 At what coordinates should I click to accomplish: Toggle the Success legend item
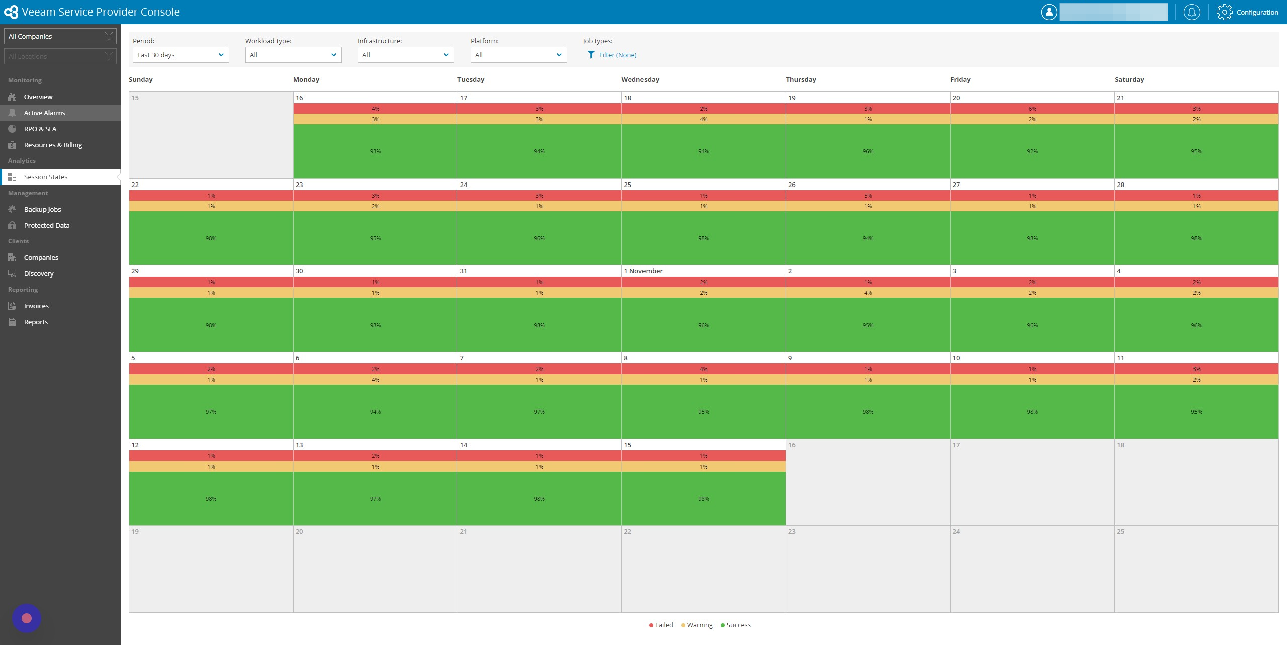click(x=736, y=625)
